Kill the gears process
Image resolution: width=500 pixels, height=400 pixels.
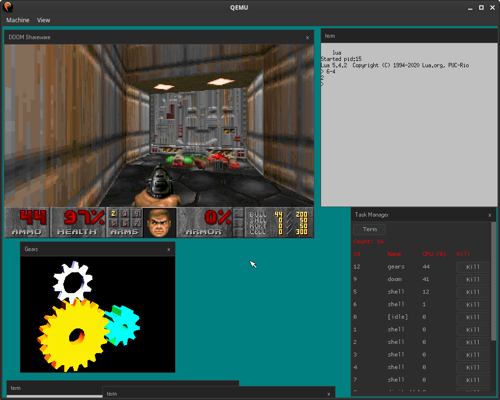(473, 267)
